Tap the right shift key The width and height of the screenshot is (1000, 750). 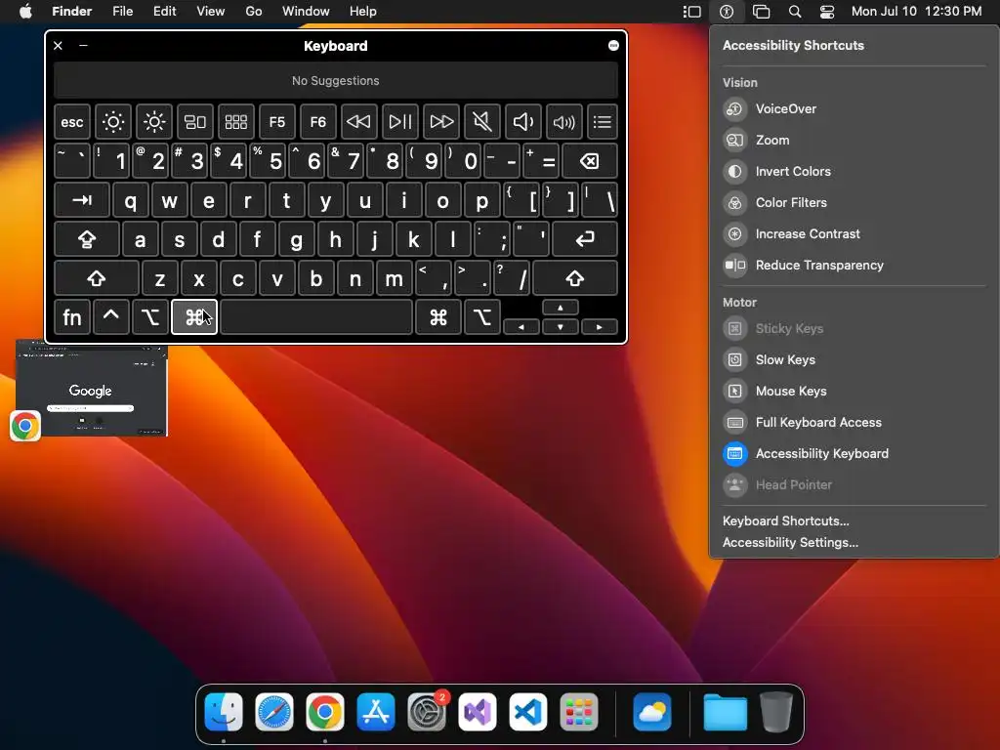point(574,278)
